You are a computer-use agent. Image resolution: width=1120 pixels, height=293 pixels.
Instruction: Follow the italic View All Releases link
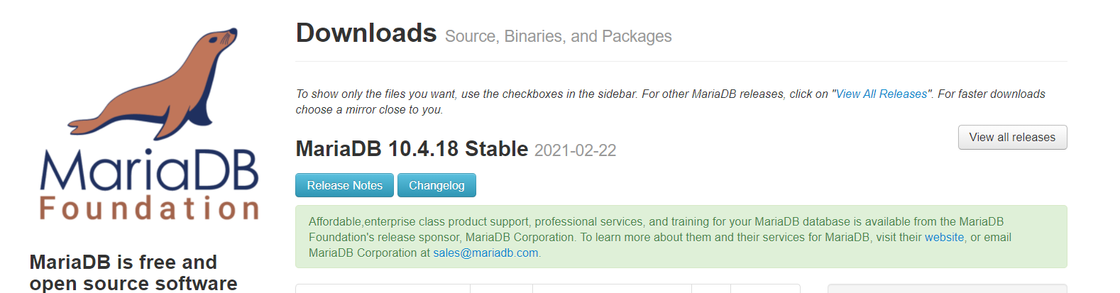point(881,94)
